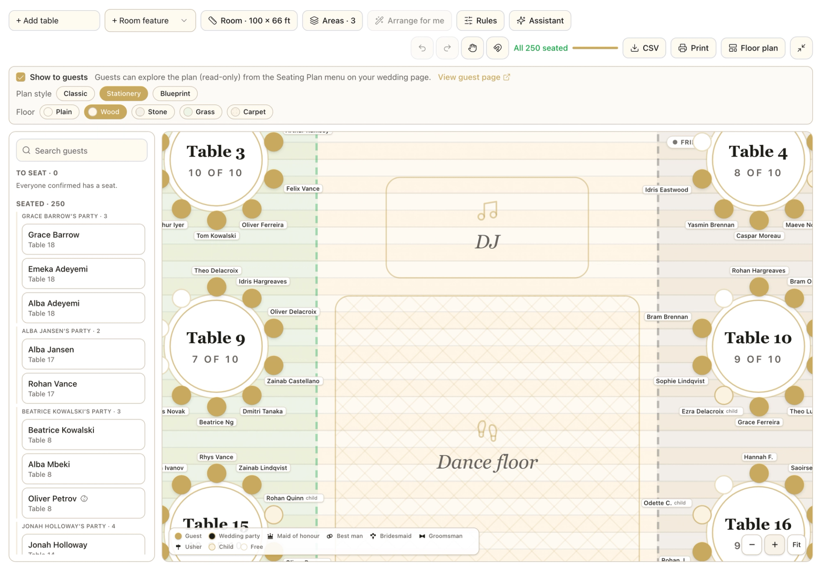Toggle the Show to guests checkbox

pos(21,77)
